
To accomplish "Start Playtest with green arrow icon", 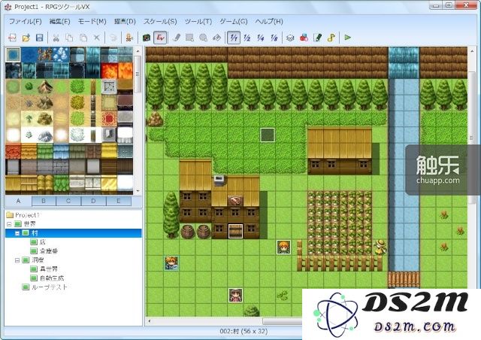I will [347, 38].
